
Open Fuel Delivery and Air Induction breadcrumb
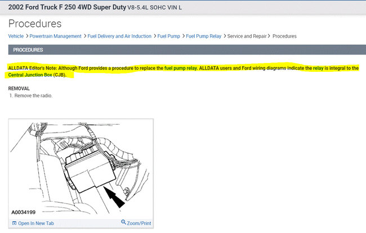(x=119, y=36)
